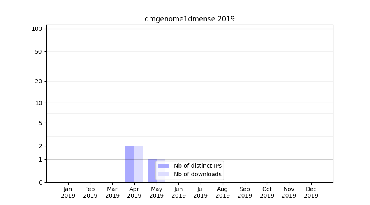This screenshot has height=205, width=370.
Task: Click the 0 tick on the y-axis
Action: click(x=40, y=182)
